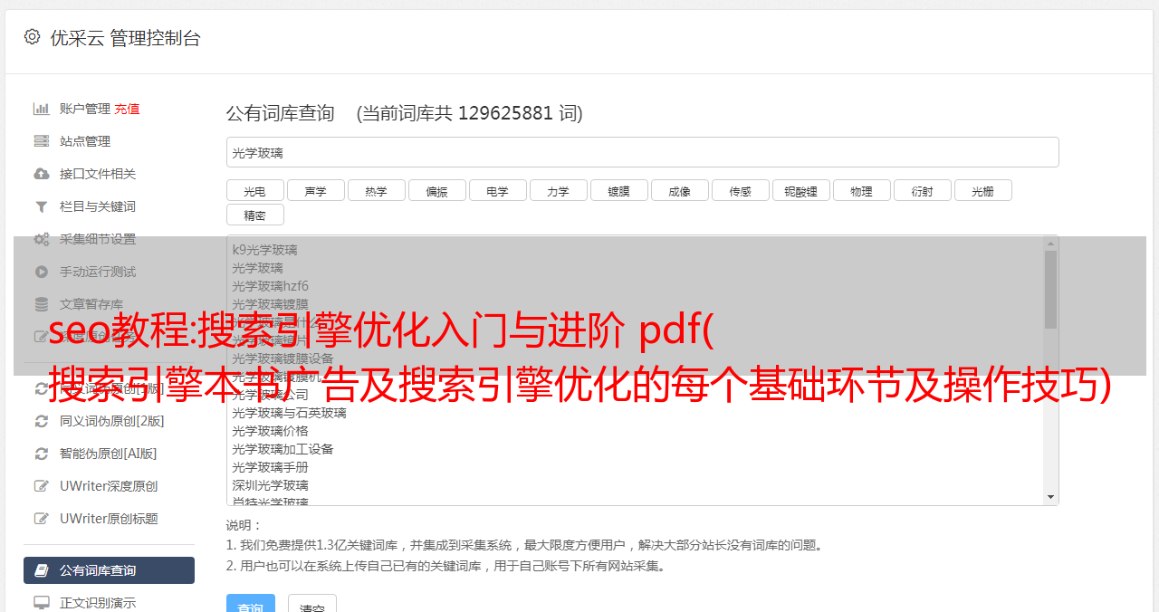Click the 智能伪原创[AI版] refresh icon
The height and width of the screenshot is (612, 1159).
tap(41, 454)
